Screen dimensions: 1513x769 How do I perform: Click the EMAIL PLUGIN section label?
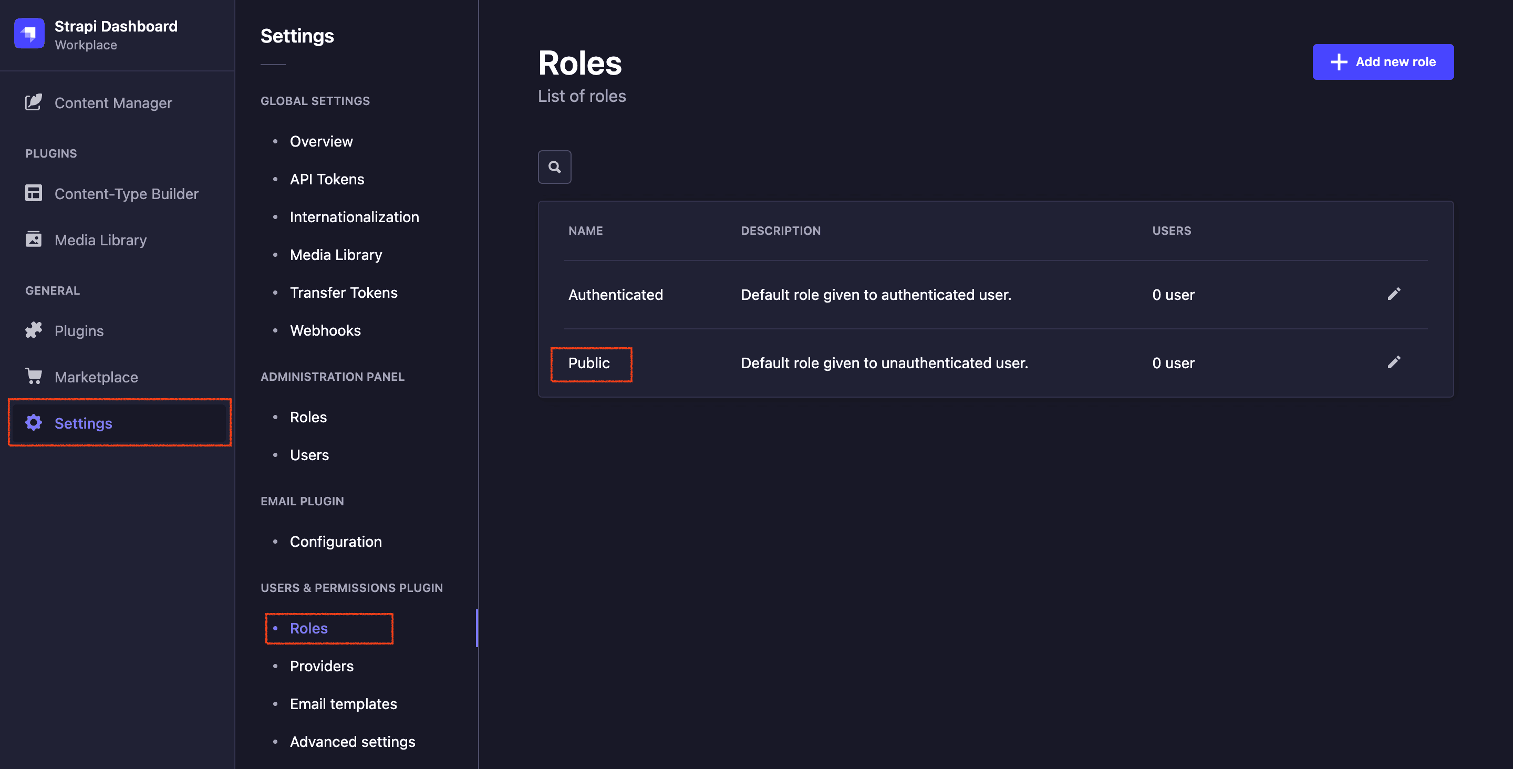point(303,501)
